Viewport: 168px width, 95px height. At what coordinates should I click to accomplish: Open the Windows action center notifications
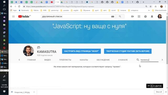(4, 91)
